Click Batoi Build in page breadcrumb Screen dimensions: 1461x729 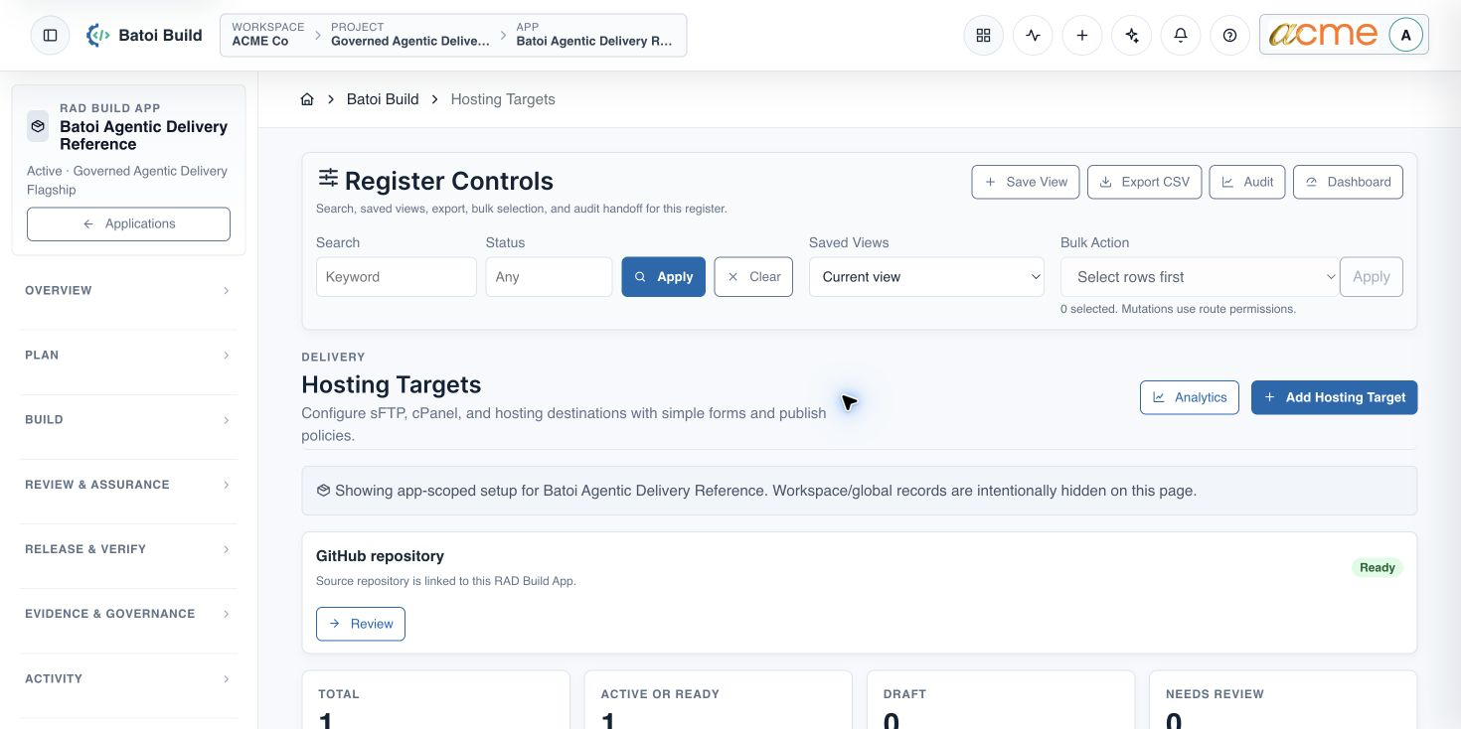(383, 99)
